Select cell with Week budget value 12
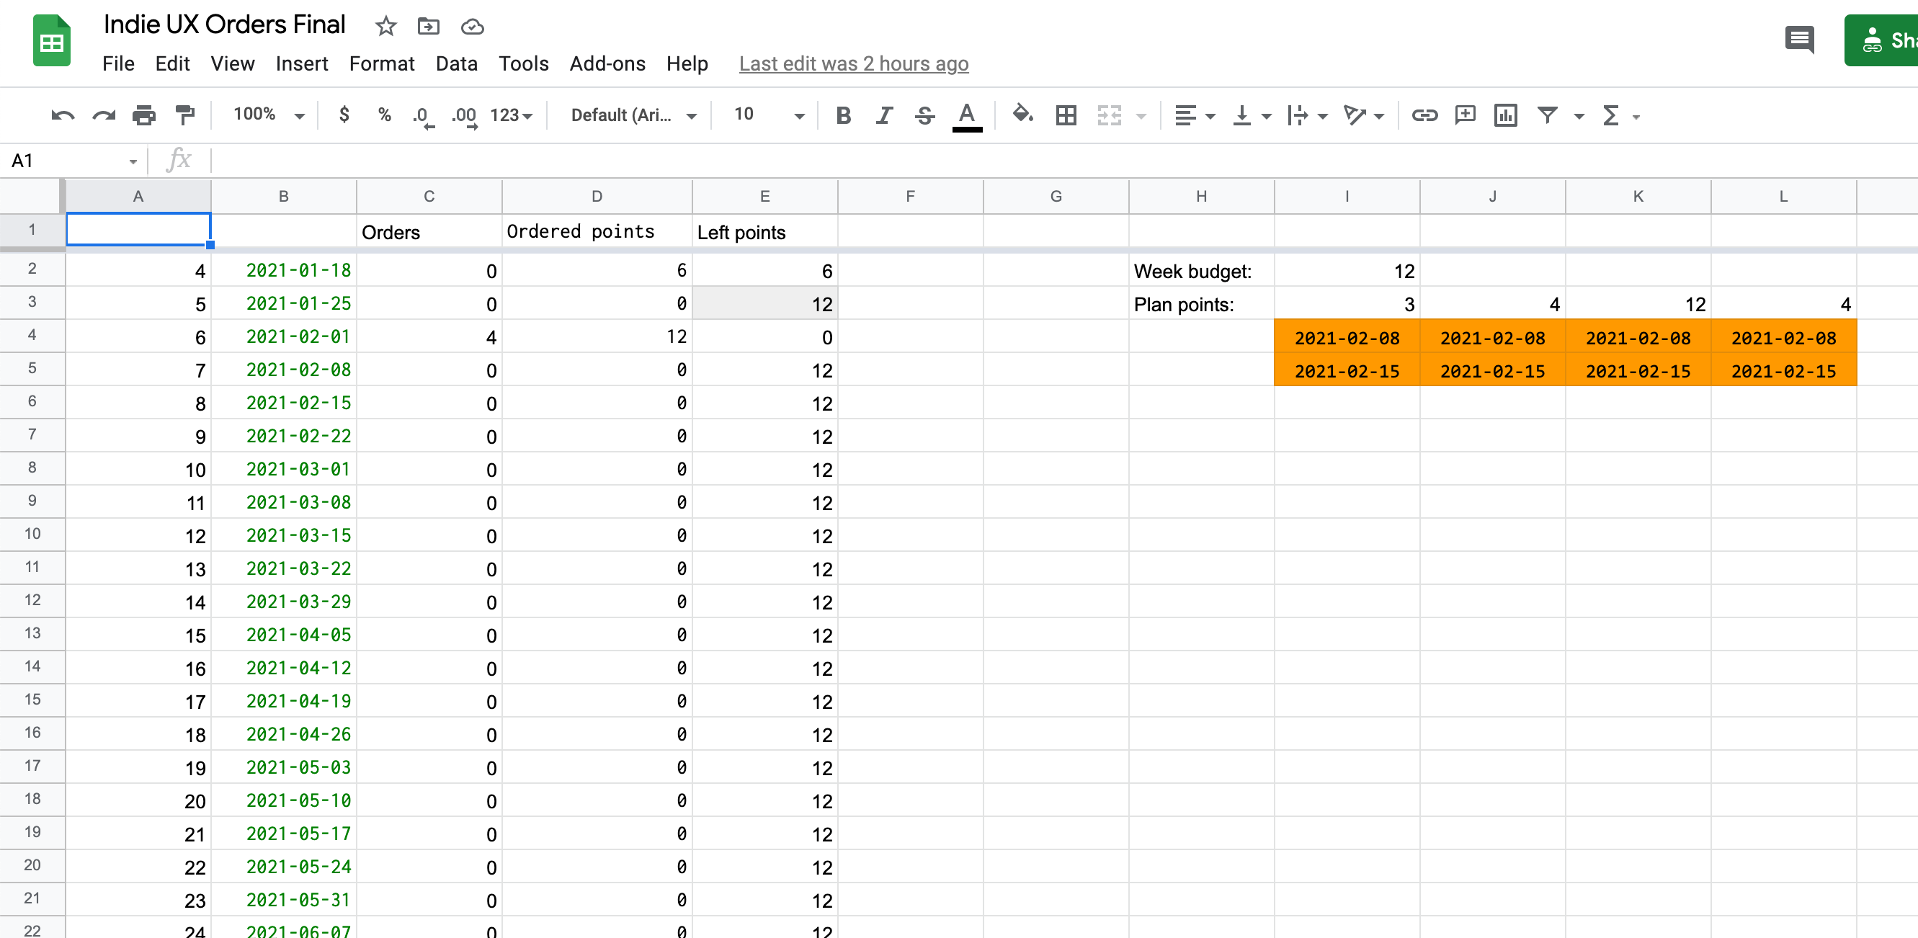The image size is (1918, 938). click(1347, 271)
